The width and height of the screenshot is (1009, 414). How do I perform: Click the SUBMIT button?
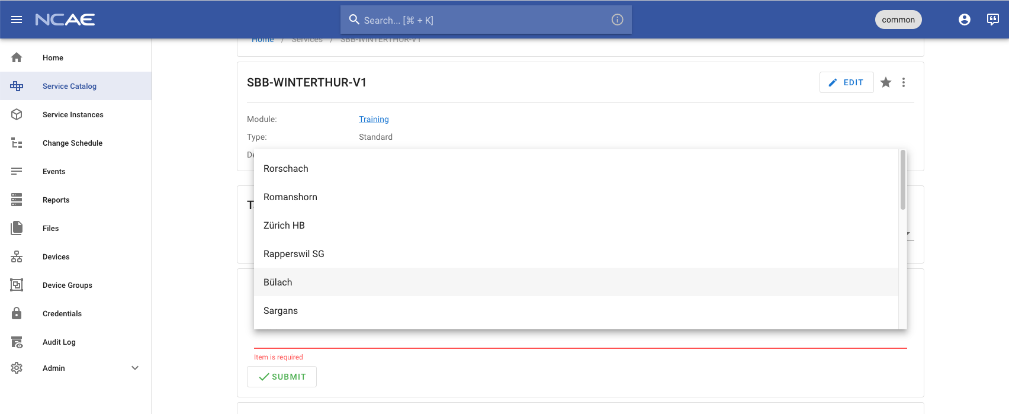(x=282, y=377)
